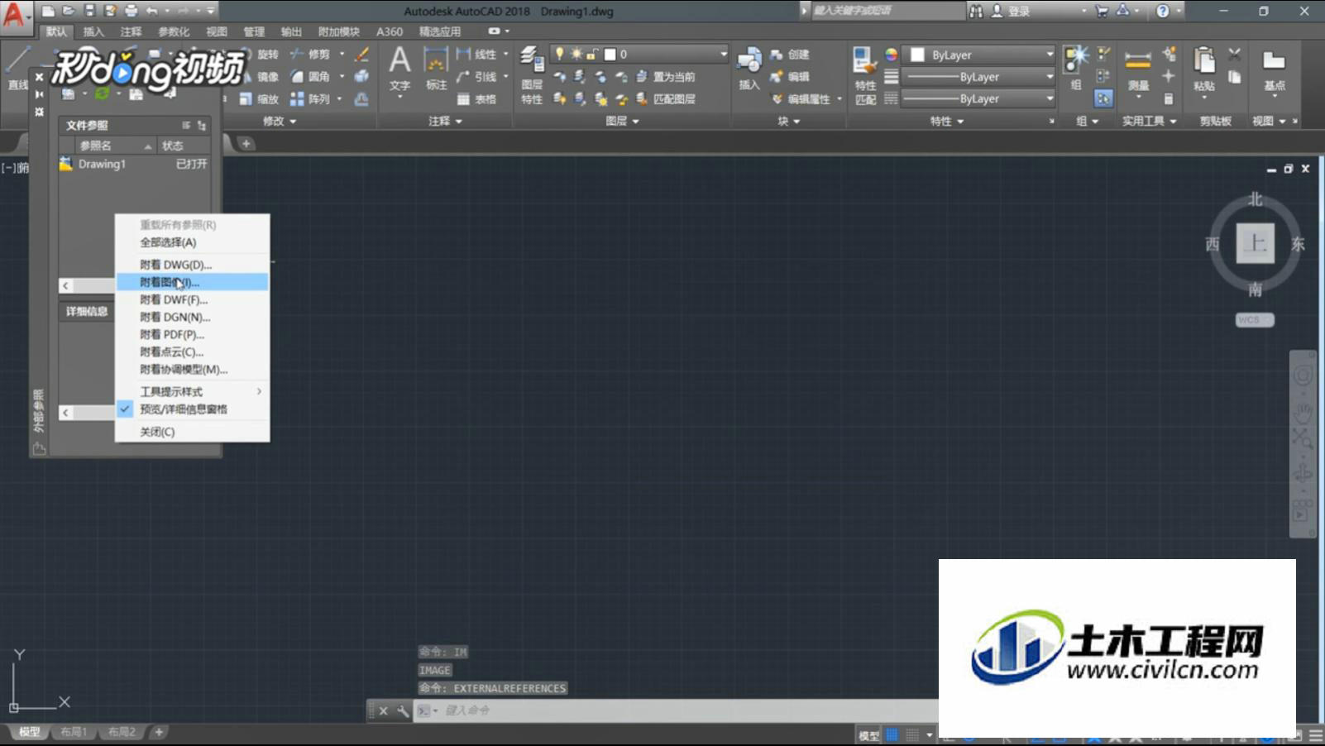Screen dimensions: 1325x746
Task: Expand the 修改 panel dropdown
Action: click(280, 121)
